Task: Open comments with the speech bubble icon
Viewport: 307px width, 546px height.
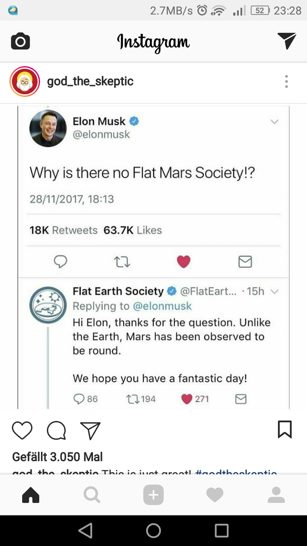Action: click(x=56, y=430)
